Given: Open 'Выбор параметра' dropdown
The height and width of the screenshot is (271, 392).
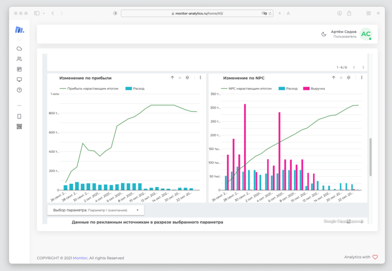Looking at the screenshot, I should [96, 210].
